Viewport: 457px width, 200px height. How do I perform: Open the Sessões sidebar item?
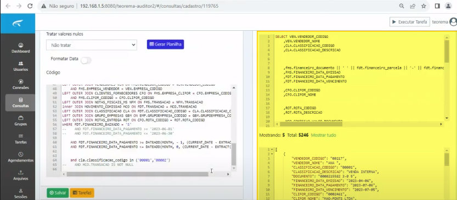tap(21, 193)
